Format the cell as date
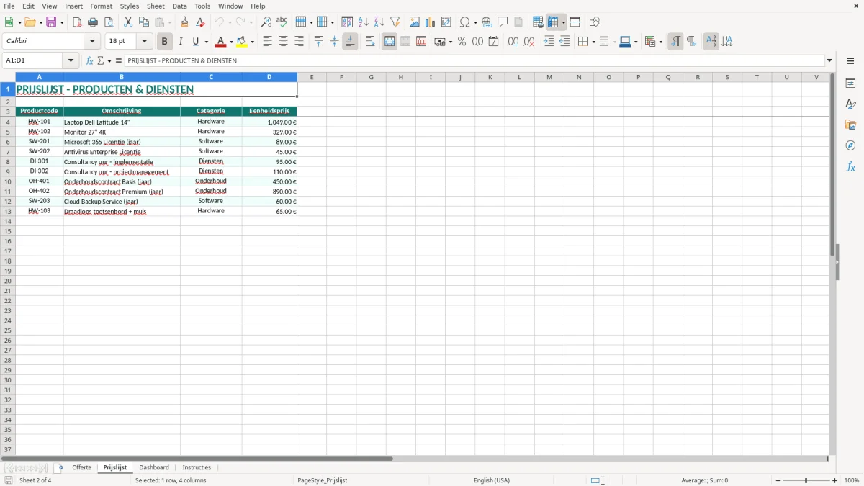 pyautogui.click(x=493, y=42)
